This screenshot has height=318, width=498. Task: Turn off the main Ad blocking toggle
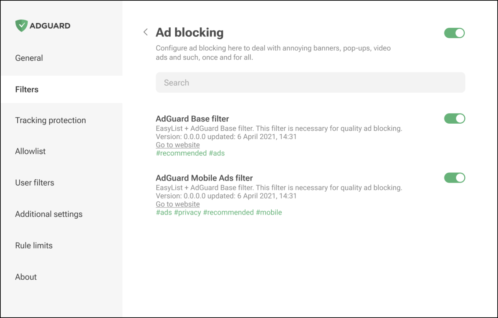click(x=454, y=33)
